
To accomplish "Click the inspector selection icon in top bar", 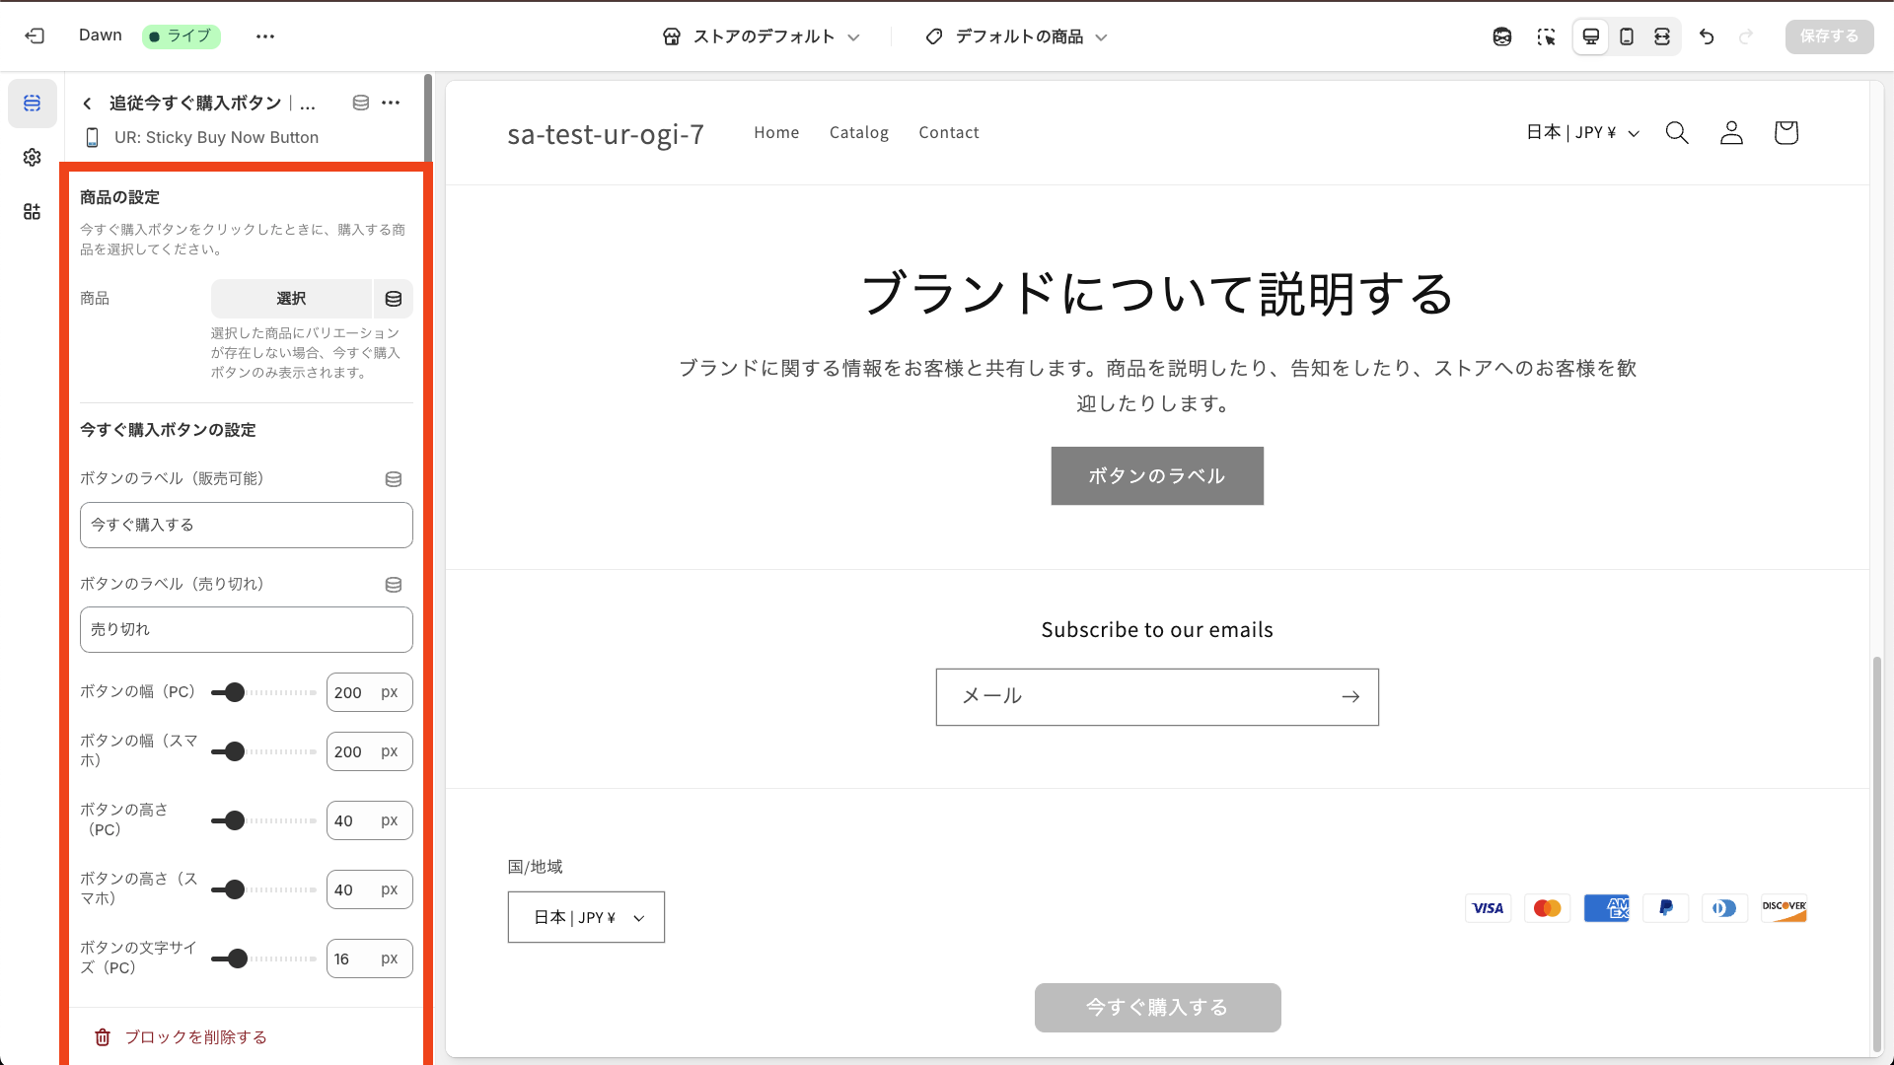I will (1547, 36).
